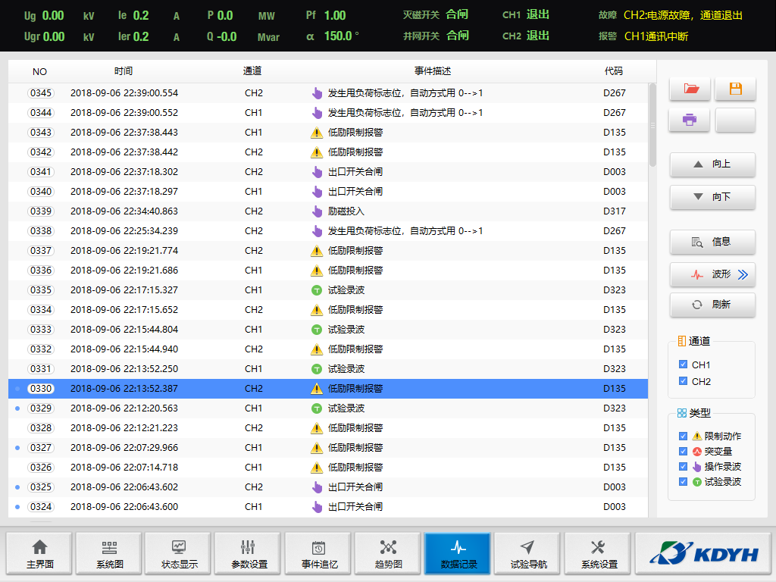The height and width of the screenshot is (582, 776).
Task: Select record 0339 励磁投入 row
Action: [x=327, y=211]
